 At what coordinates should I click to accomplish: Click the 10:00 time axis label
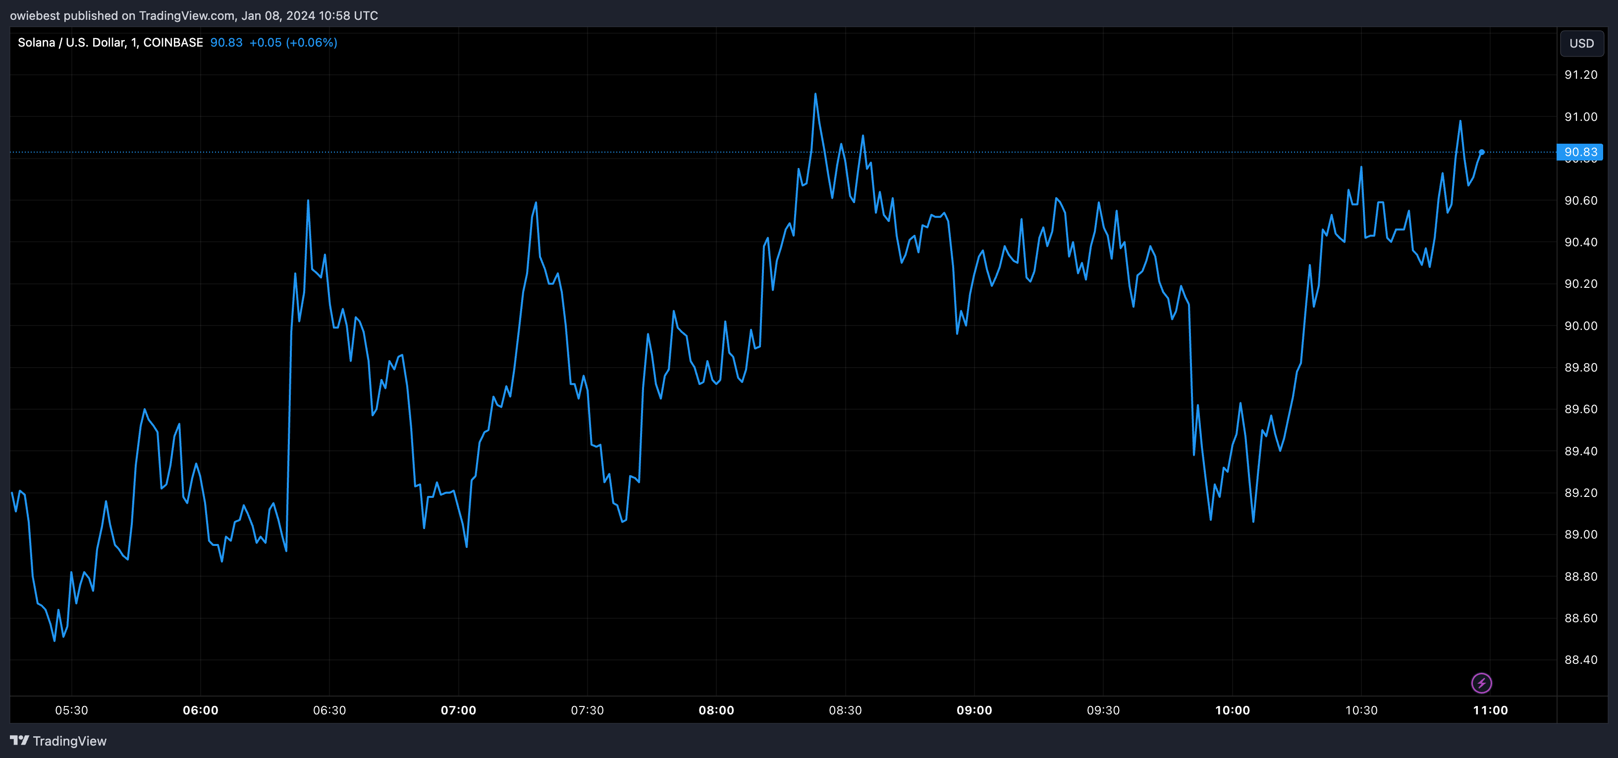click(x=1232, y=710)
